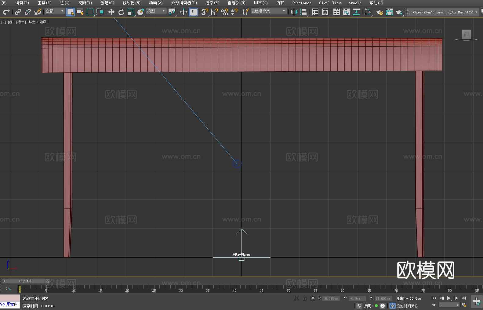The image size is (483, 310).
Task: Select the Rotate tool
Action: [121, 12]
